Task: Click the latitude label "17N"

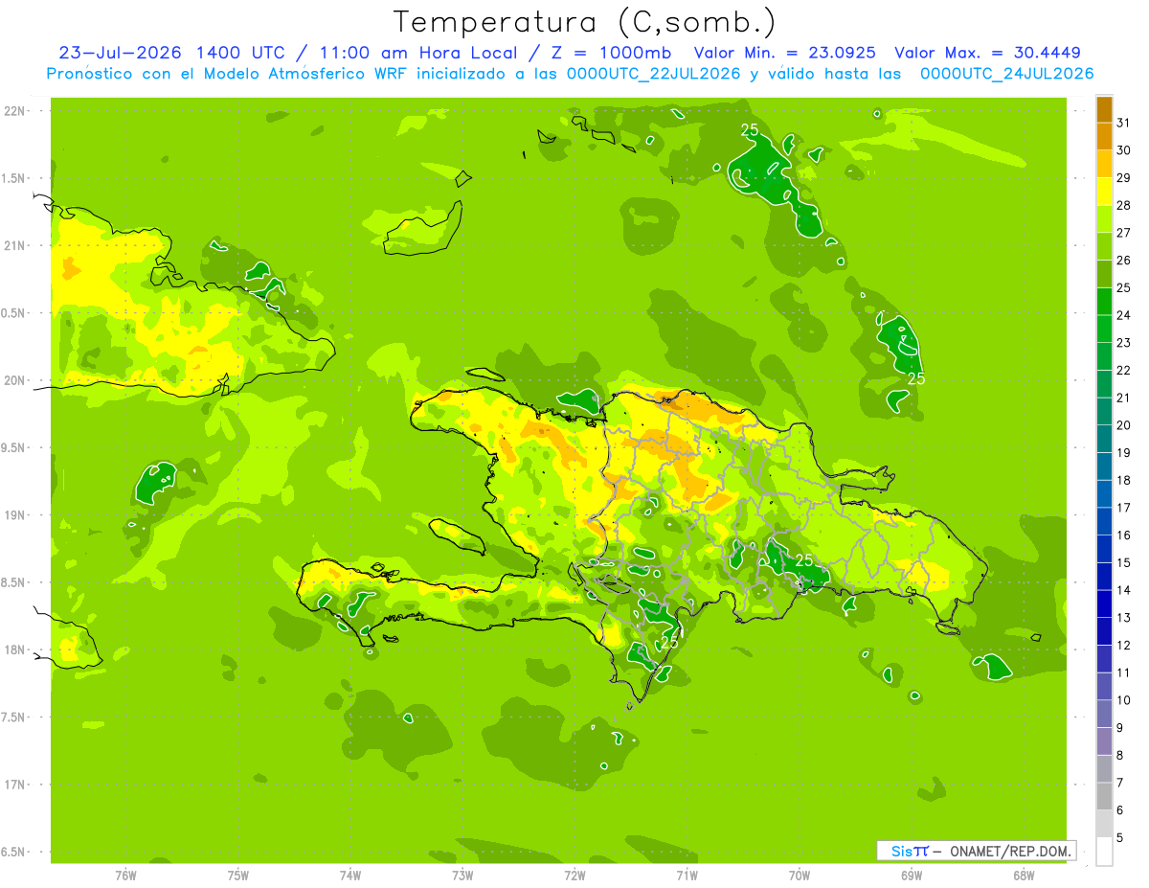Action: coord(15,785)
